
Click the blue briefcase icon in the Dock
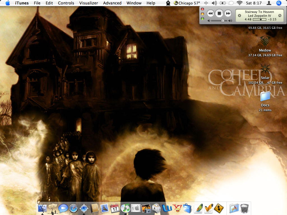[x=188, y=208]
